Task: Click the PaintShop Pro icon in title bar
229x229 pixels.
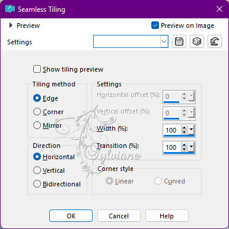Action: [10, 9]
